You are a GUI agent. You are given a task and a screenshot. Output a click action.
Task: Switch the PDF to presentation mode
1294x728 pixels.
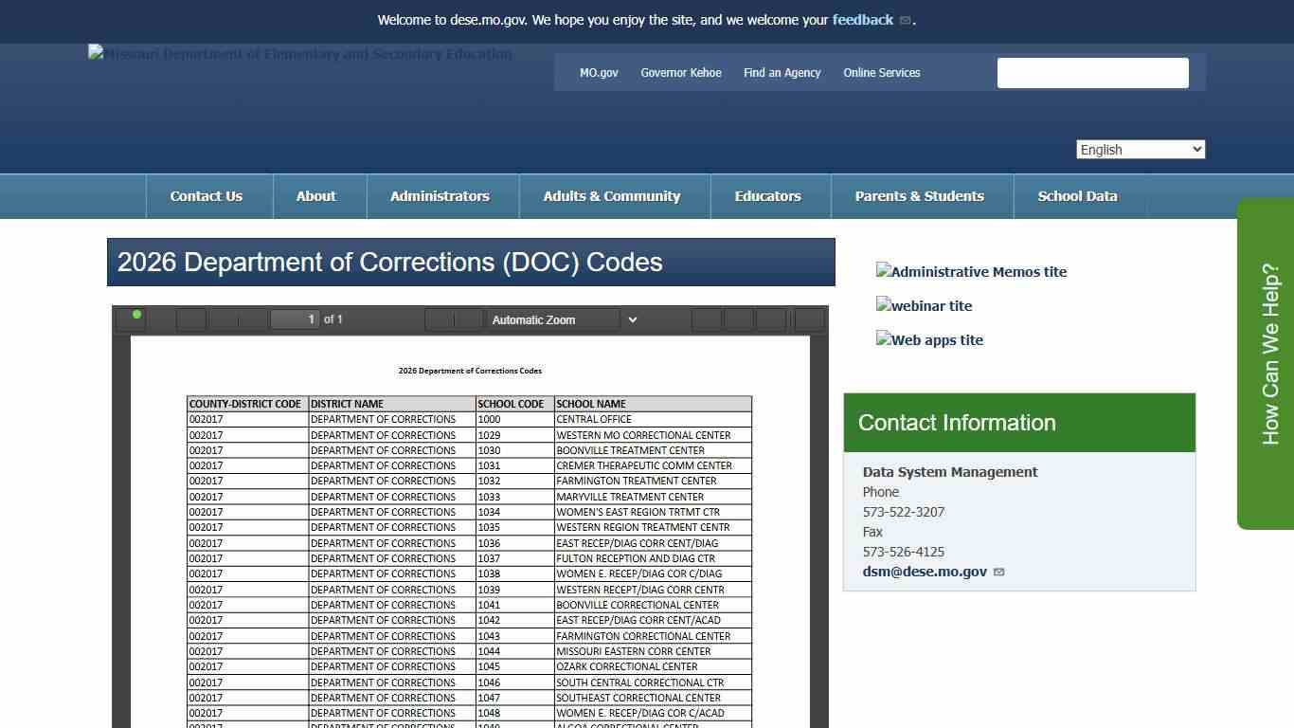coord(706,319)
